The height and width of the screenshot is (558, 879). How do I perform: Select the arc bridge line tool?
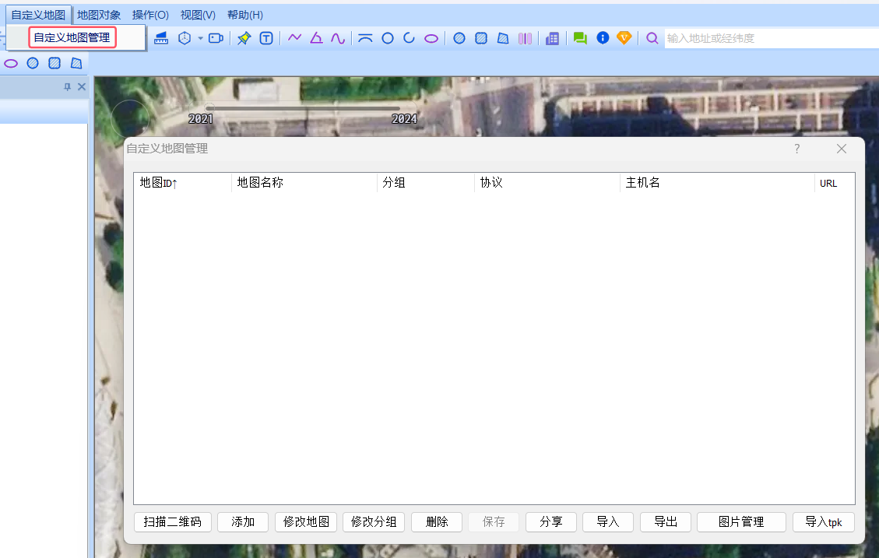coord(365,38)
